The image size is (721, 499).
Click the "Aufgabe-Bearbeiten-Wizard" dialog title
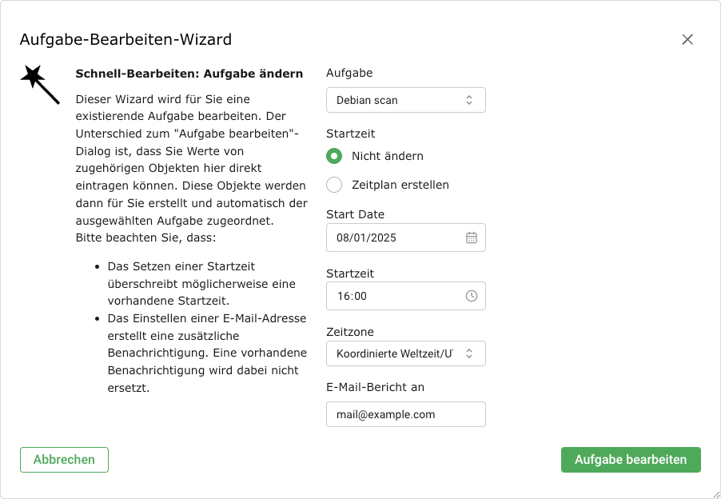point(125,39)
